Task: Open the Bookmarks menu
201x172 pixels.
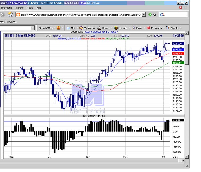Action: (6, 8)
